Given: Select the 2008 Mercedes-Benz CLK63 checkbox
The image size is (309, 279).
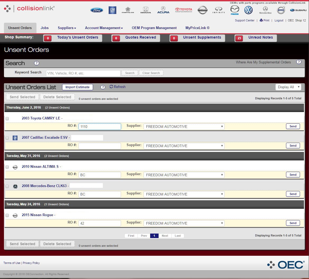Looking at the screenshot, I should (7, 186).
